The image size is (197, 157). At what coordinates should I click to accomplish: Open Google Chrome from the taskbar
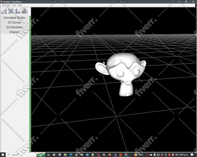pyautogui.click(x=76, y=155)
